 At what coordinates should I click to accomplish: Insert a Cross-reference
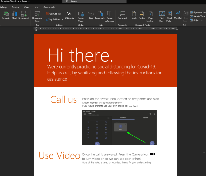110,16
